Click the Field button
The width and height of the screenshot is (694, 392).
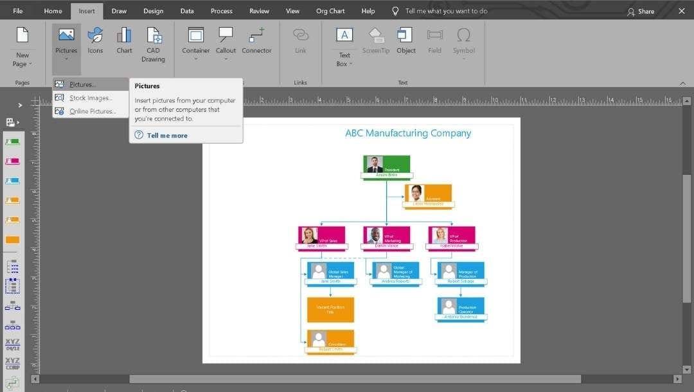click(x=434, y=40)
